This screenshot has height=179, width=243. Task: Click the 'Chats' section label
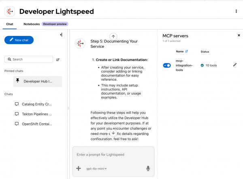9,94
